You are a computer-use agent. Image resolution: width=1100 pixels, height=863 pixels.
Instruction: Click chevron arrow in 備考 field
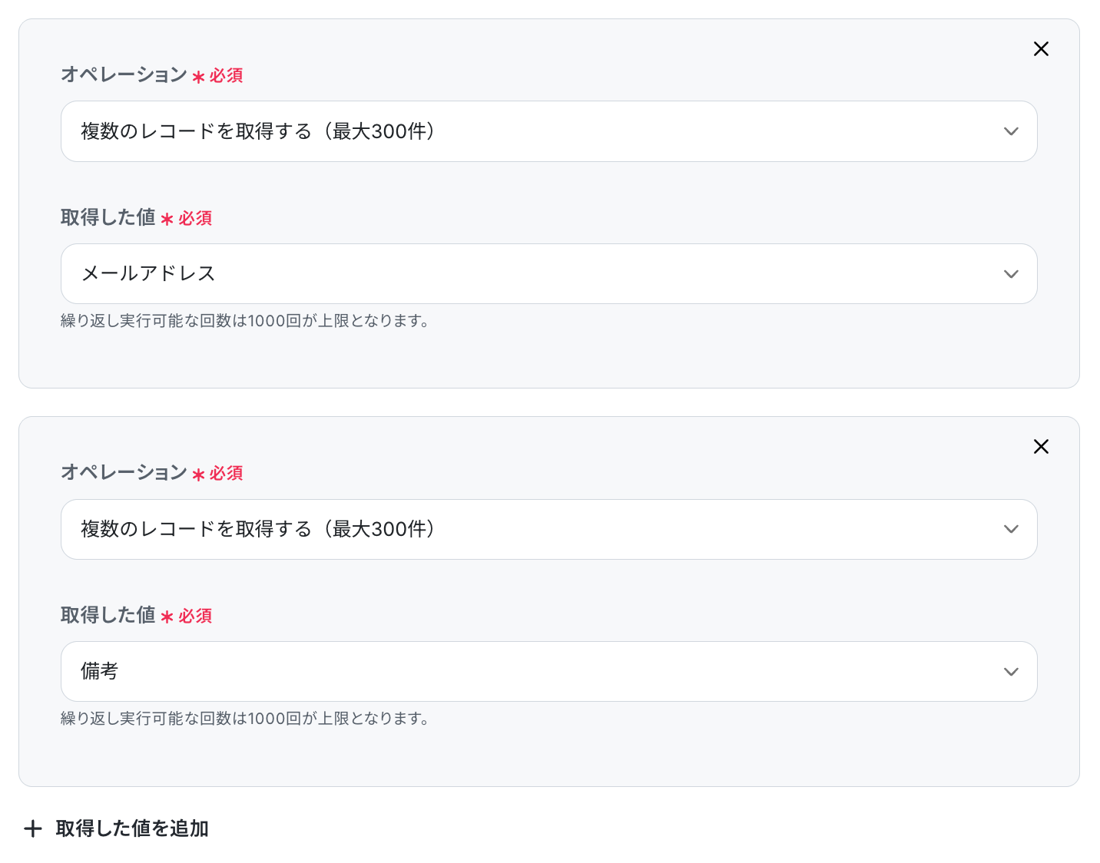pos(1011,672)
